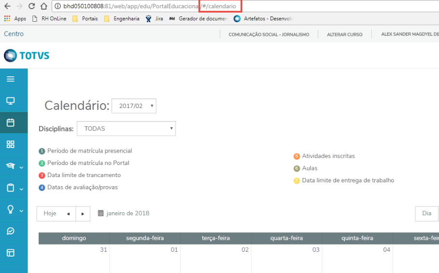439x273 pixels.
Task: Open the calendar icon in sidebar
Action: (11, 123)
